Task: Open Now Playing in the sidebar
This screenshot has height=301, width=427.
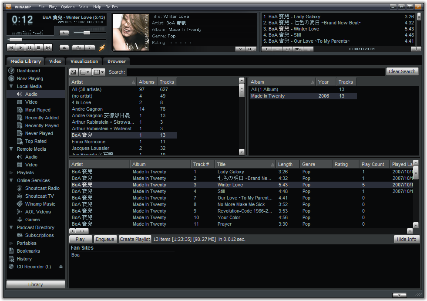Action: [x=30, y=78]
